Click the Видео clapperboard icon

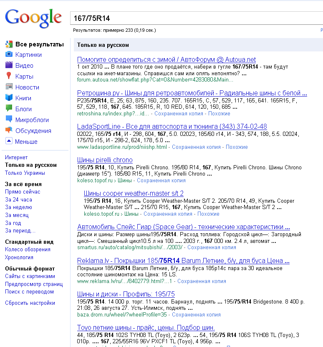pos(9,65)
